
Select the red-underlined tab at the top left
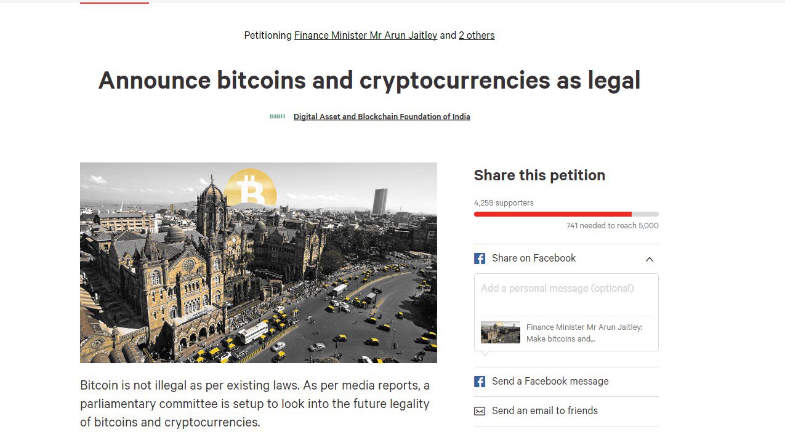pos(113,2)
